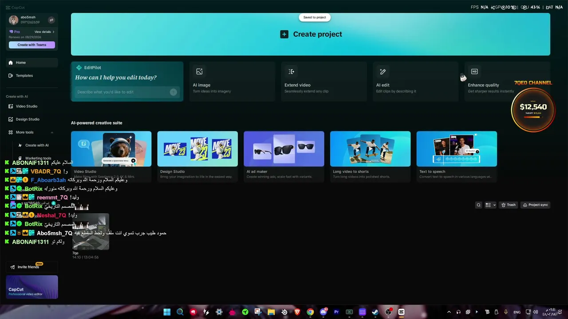Search projects with the magnifier icon

[478, 205]
